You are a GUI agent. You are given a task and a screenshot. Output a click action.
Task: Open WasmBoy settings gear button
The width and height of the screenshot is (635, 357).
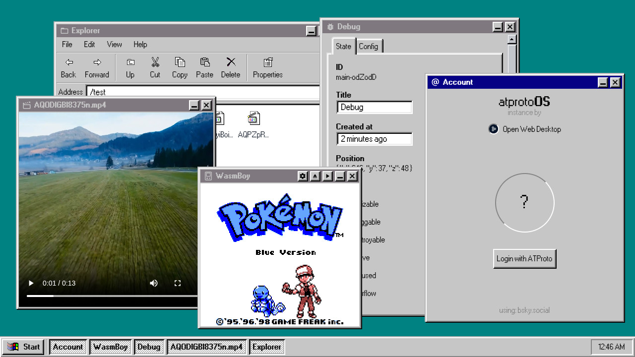303,176
